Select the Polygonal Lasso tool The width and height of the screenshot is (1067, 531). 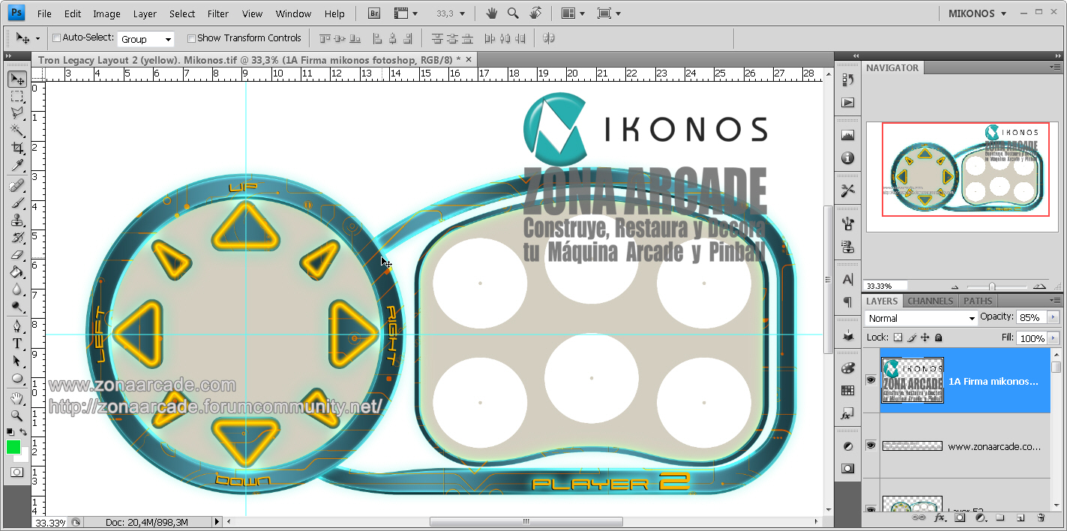pos(17,113)
